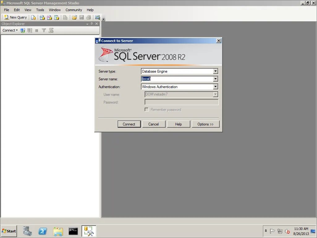
Task: Close the Connect to Server dialog
Action: 218,40
